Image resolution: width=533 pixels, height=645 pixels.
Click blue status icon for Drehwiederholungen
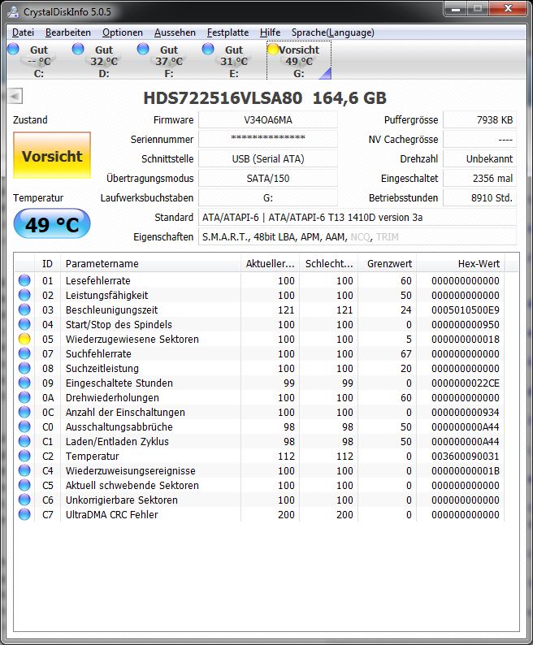click(x=24, y=397)
